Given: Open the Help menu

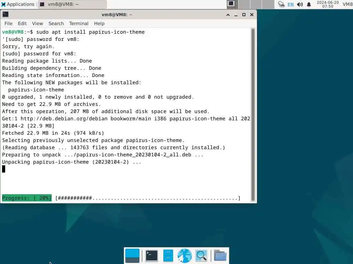Looking at the screenshot, I should [x=99, y=24].
